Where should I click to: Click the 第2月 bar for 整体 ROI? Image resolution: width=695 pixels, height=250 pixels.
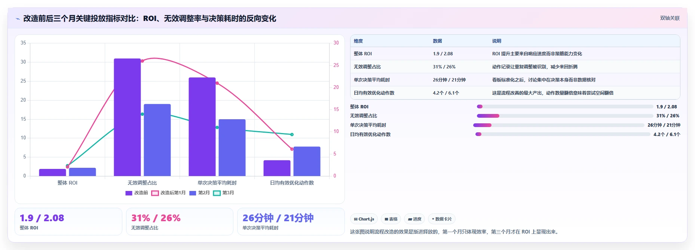[82, 172]
